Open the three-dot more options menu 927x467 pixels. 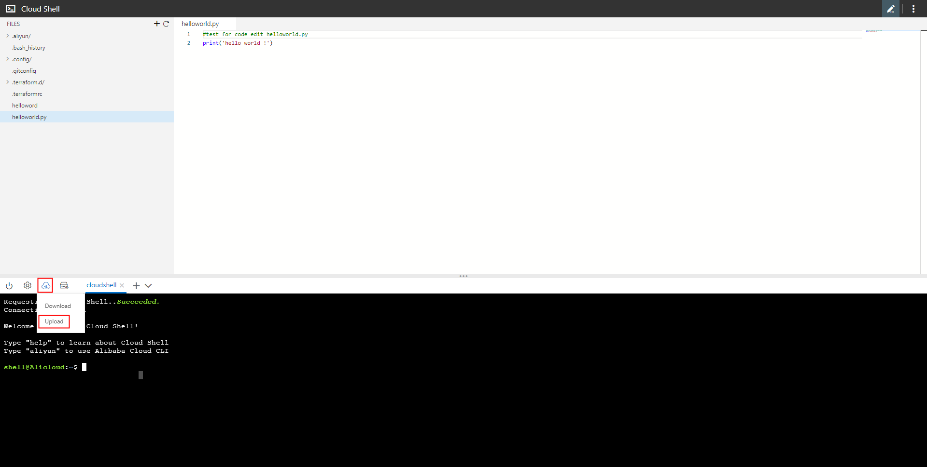point(913,9)
